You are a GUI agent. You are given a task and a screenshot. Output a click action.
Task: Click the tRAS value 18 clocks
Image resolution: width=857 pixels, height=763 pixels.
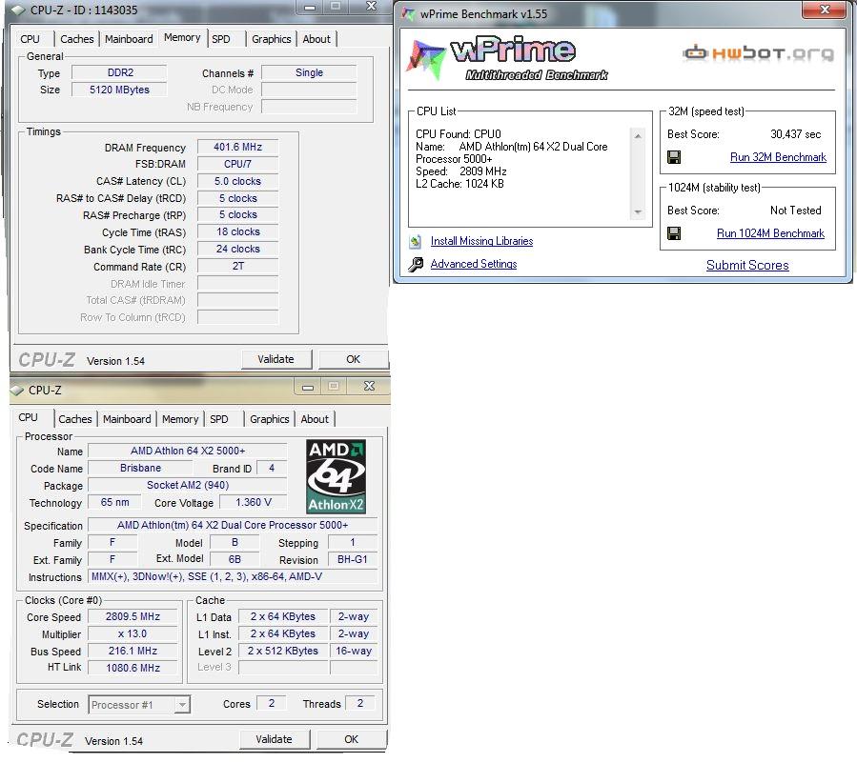pos(237,232)
